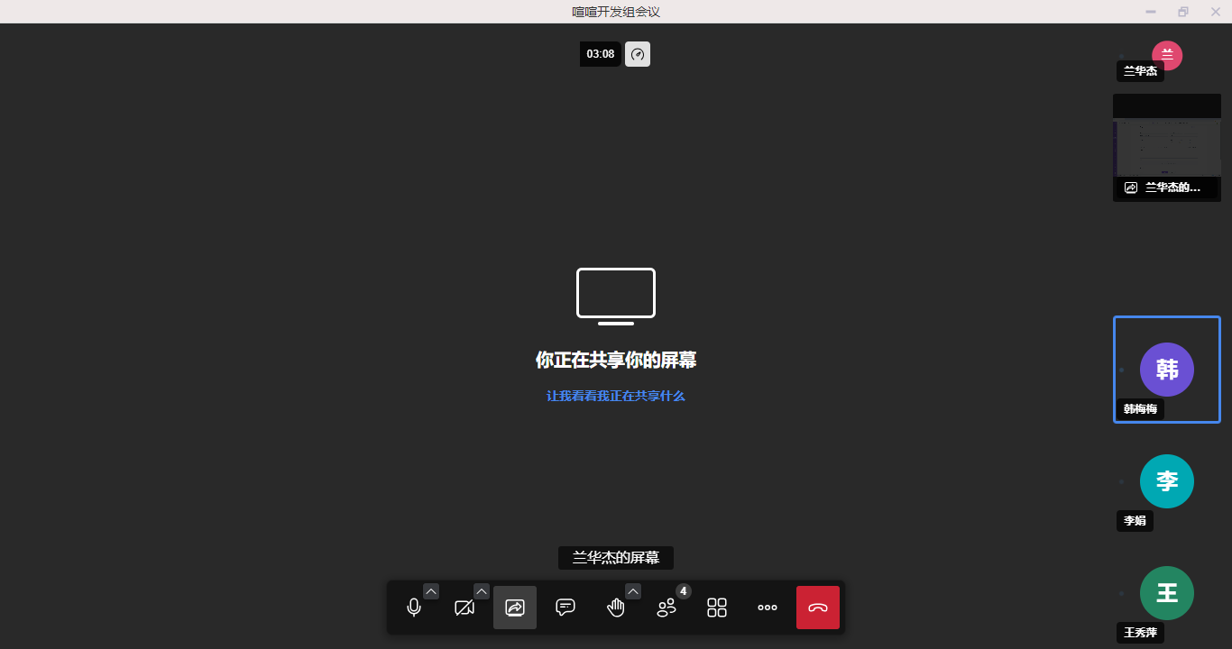Mute the microphone
Viewport: 1232px width, 649px height.
point(414,608)
